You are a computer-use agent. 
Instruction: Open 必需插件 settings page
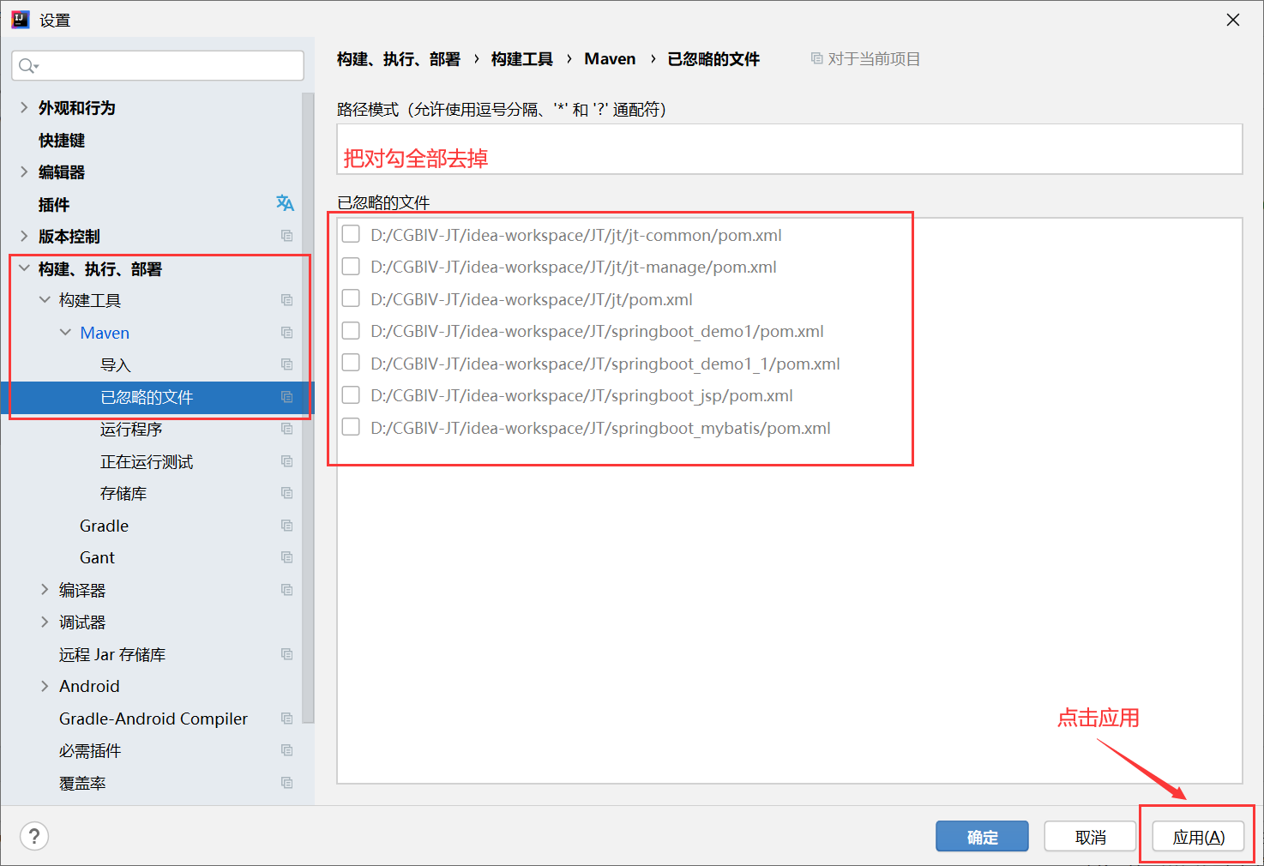[x=90, y=750]
